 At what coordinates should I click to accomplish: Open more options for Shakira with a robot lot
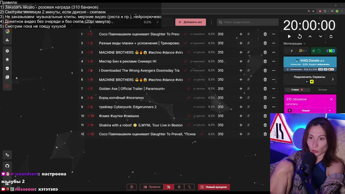(x=274, y=125)
